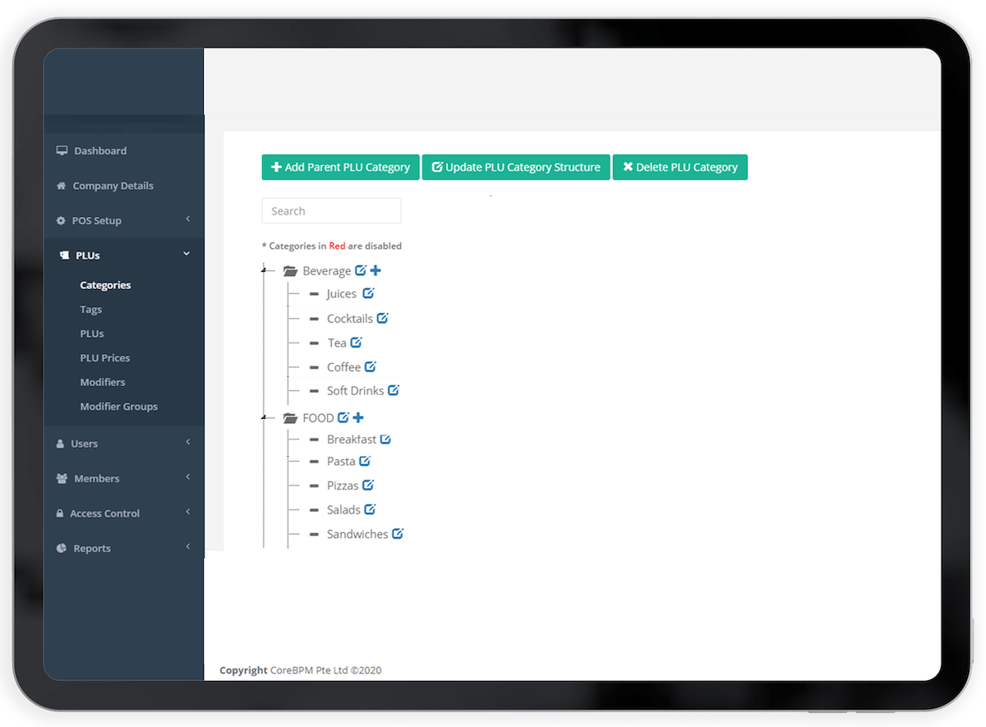986x727 pixels.
Task: Open the Categories submenu item
Action: click(105, 285)
